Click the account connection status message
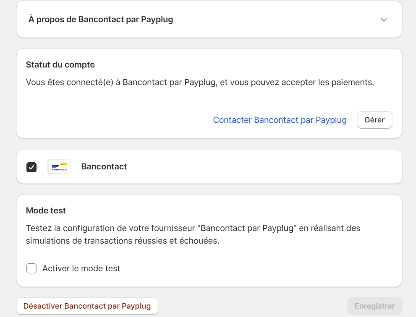Screen dimensions: 416x317 [200, 83]
